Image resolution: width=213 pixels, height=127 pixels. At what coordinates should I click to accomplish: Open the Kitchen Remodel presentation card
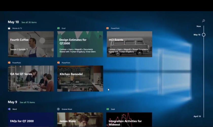80,78
